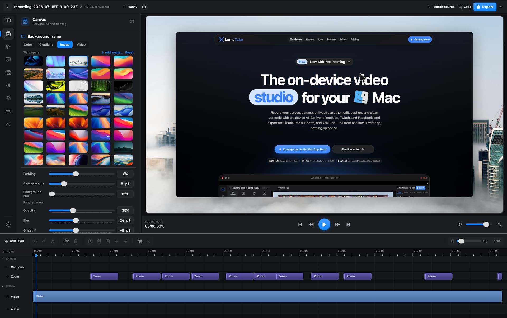Click the Redo arrow in timeline toolbar
Screen dimensions: 507x318
44,241
